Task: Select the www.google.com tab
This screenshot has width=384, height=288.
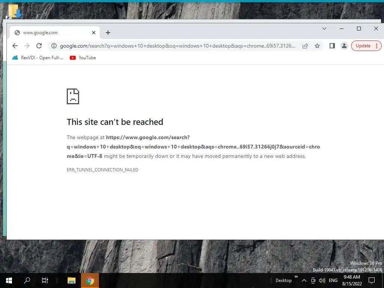Action: (55, 33)
